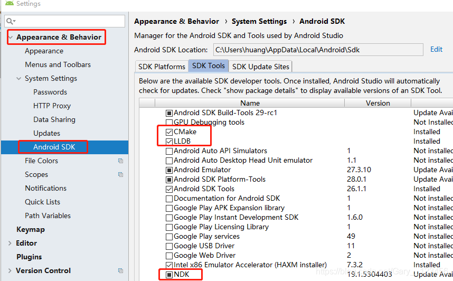Viewport: 453px width, 281px height.
Task: Enable the GPU Debugging tools checkbox
Action: (169, 123)
